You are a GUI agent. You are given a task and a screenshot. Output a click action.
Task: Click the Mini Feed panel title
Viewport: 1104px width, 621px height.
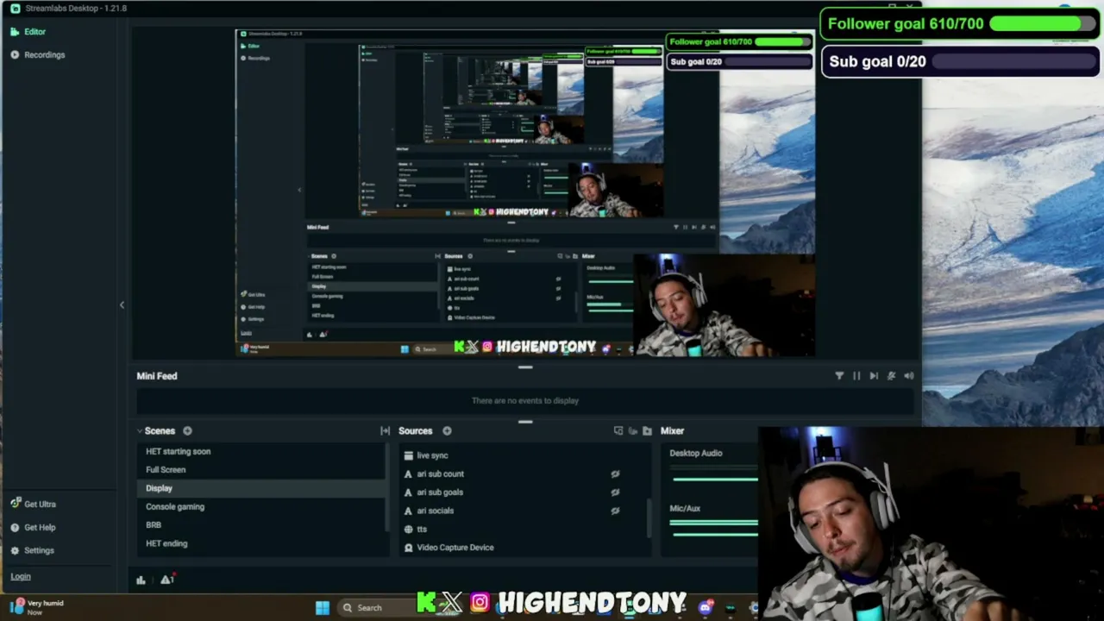coord(157,376)
